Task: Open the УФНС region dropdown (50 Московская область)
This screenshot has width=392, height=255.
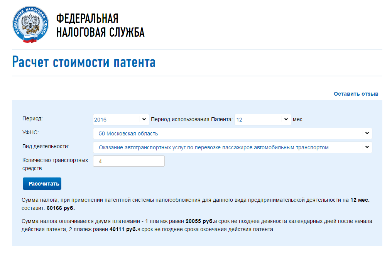Action: tap(233, 133)
